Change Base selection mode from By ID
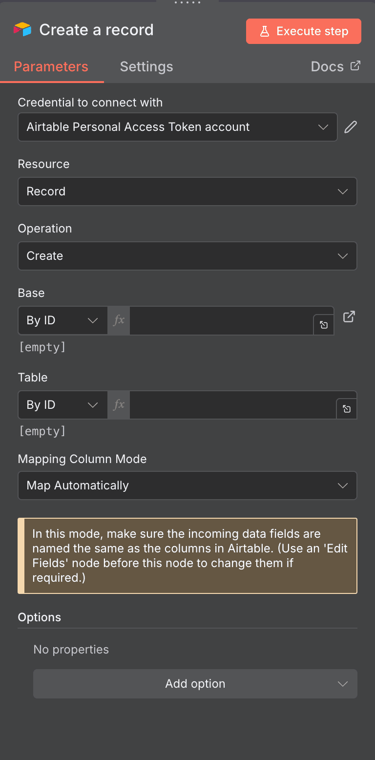Image resolution: width=375 pixels, height=760 pixels. [x=62, y=320]
